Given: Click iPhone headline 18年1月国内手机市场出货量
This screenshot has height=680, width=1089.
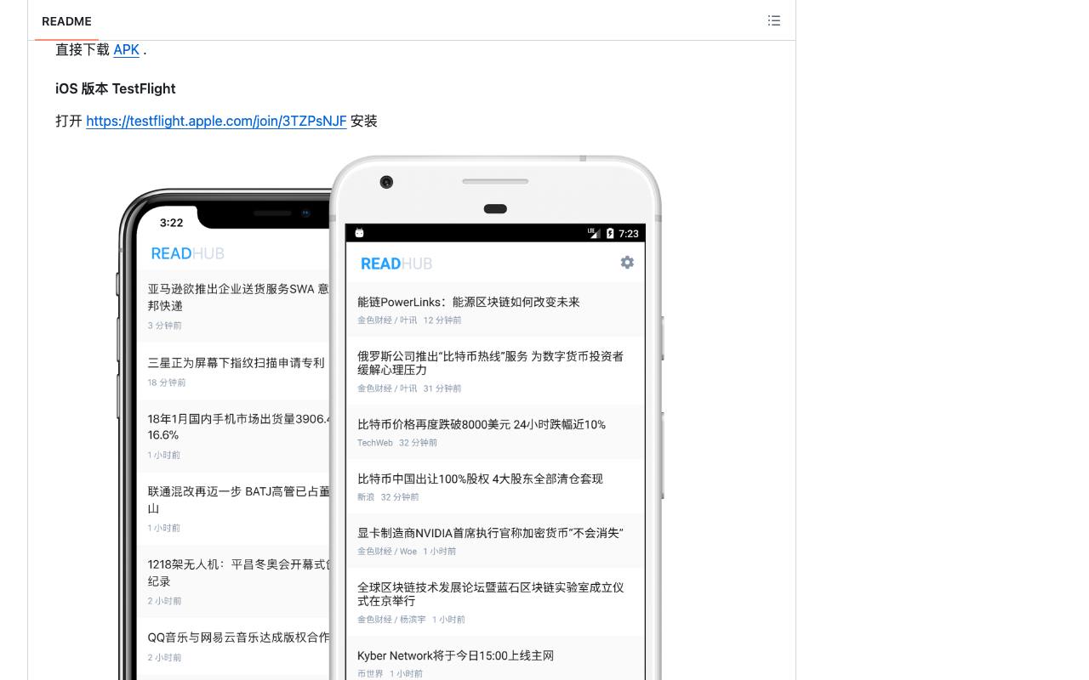Looking at the screenshot, I should [x=238, y=427].
